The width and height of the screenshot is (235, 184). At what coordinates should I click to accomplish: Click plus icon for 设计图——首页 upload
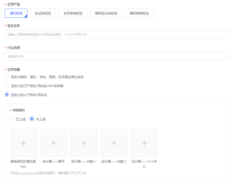pos(54,143)
